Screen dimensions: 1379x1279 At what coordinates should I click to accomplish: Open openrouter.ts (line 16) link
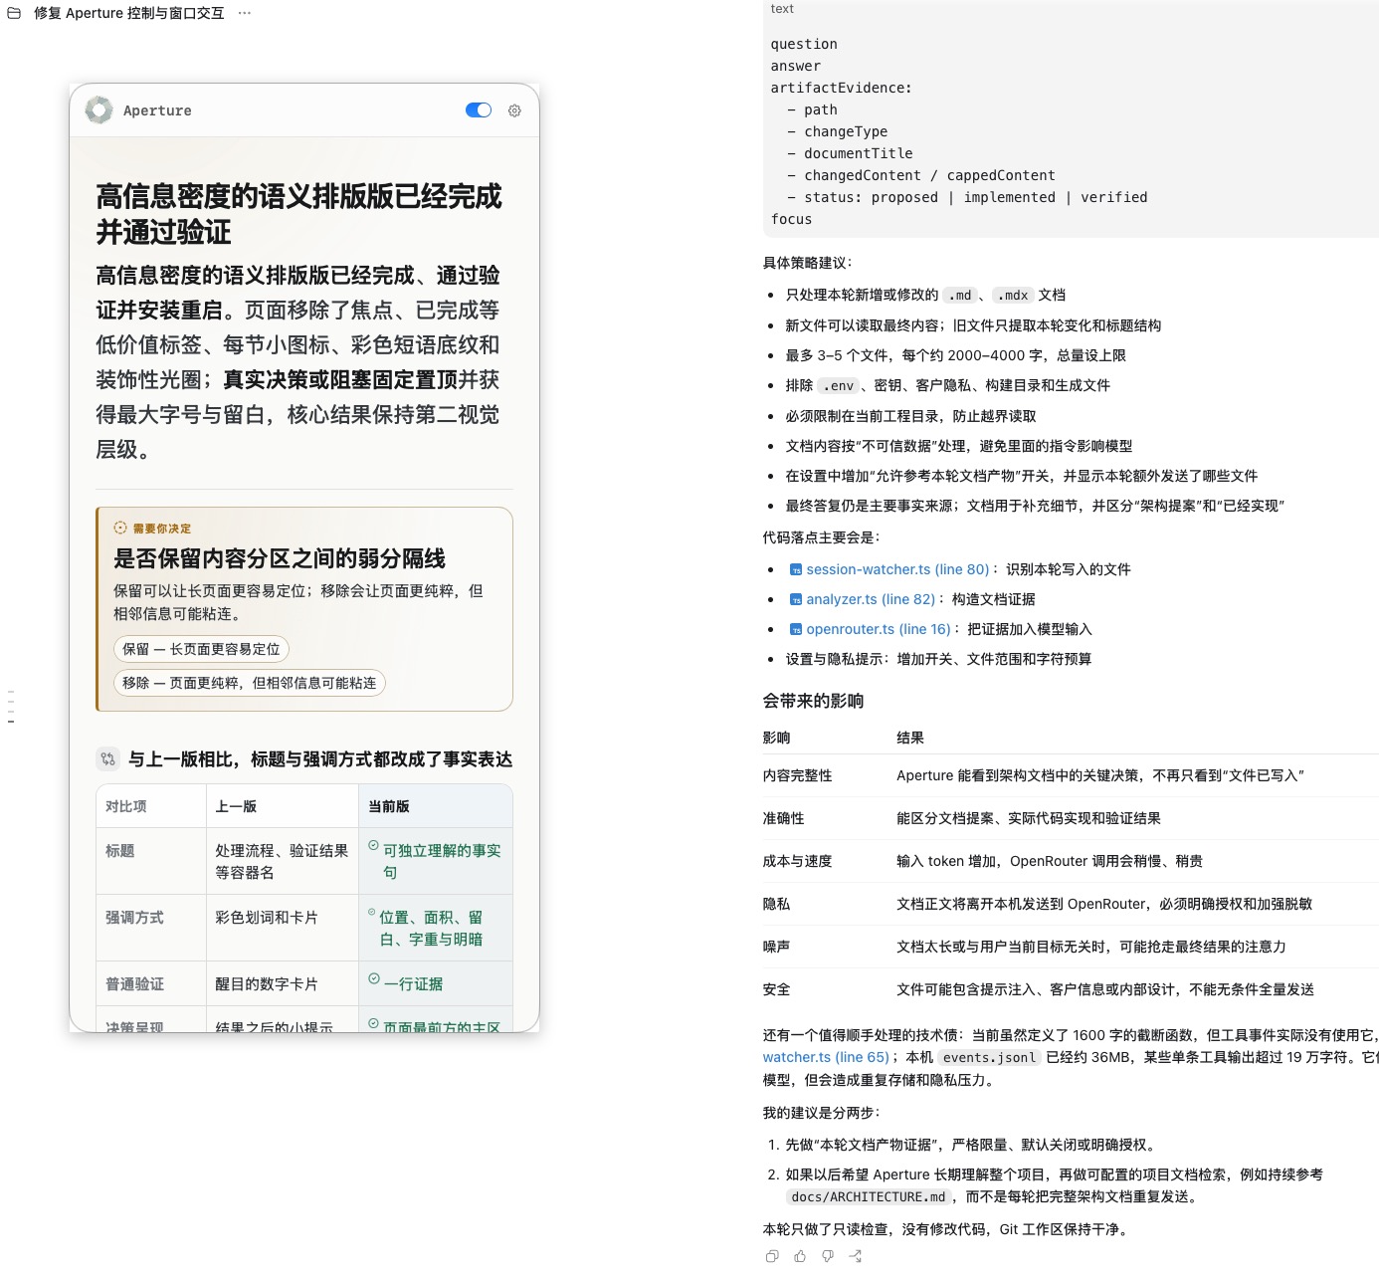(x=879, y=629)
